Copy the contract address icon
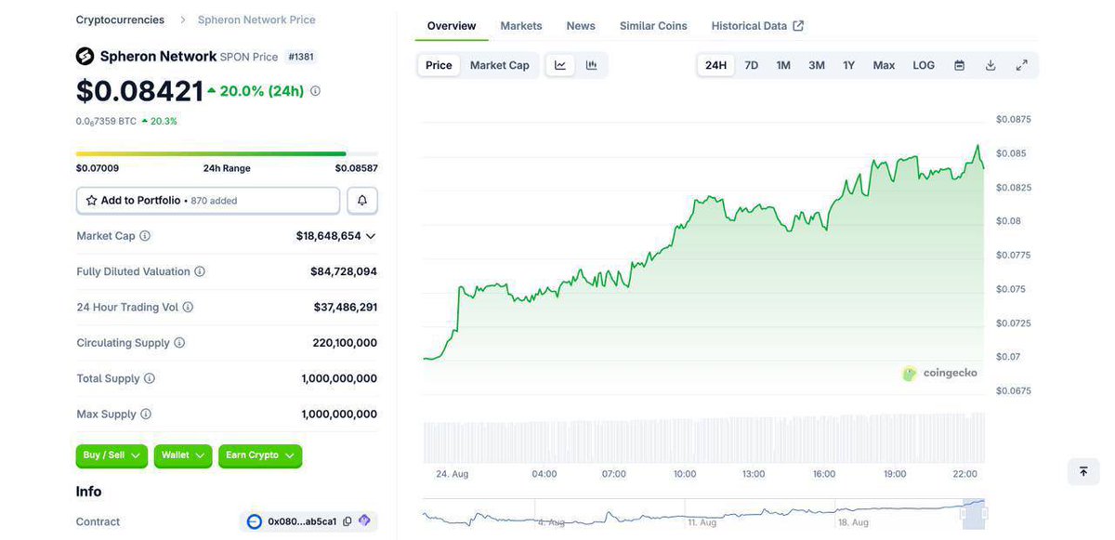The image size is (1115, 540). (x=348, y=521)
